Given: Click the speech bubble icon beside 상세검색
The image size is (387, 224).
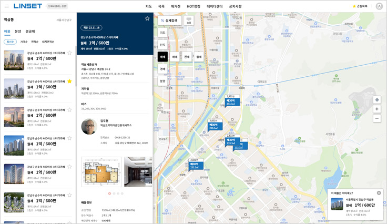Looking at the screenshot, I should (x=189, y=21).
